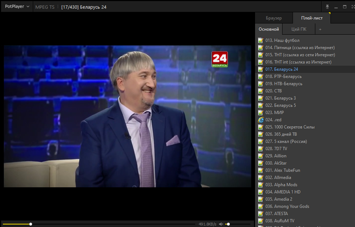Image resolution: width=355 pixels, height=227 pixels.
Task: Click the icon beside 016. ТНТ int
Action: pyautogui.click(x=261, y=62)
